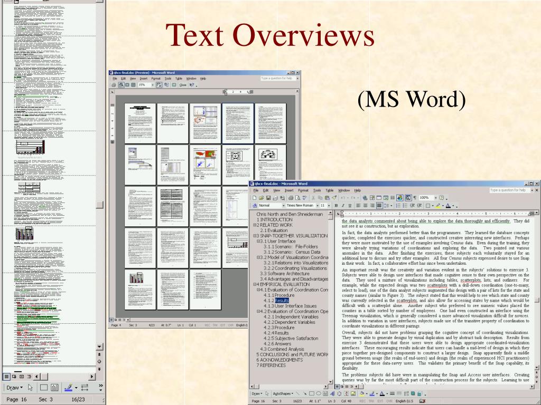Align text right in formatting toolbar
The height and width of the screenshot is (405, 541).
click(372, 206)
